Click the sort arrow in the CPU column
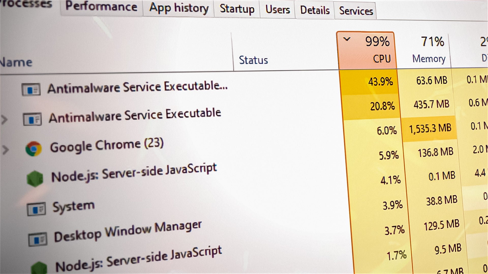Image resolution: width=488 pixels, height=274 pixels. (x=347, y=39)
